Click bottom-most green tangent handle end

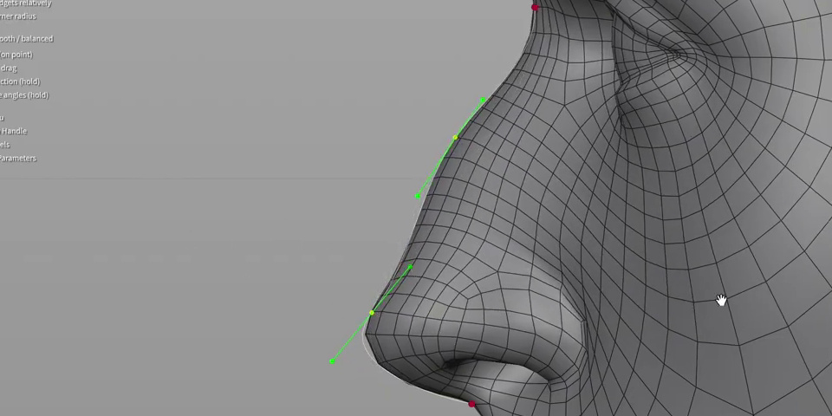point(332,361)
